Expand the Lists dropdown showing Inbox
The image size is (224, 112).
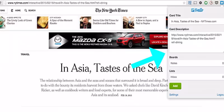[x=197, y=77]
